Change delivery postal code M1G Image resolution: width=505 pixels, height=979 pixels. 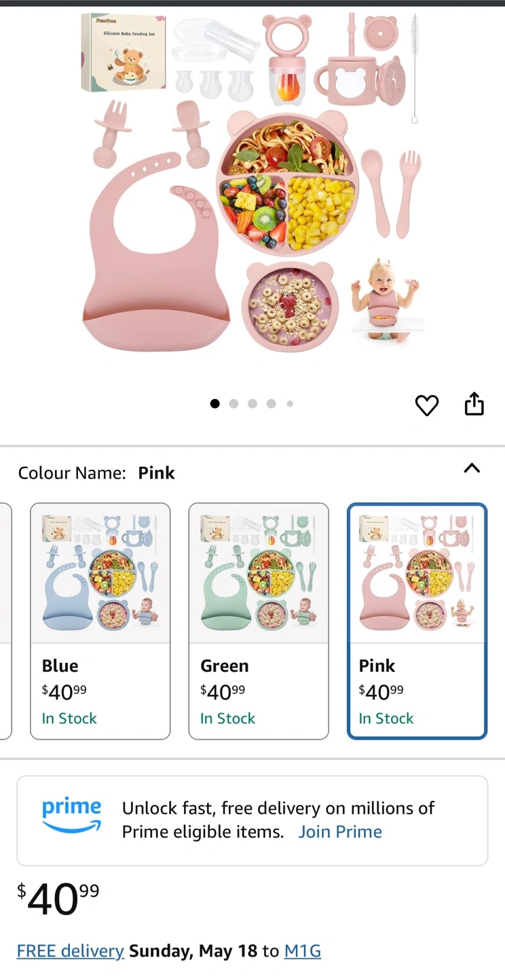(302, 950)
